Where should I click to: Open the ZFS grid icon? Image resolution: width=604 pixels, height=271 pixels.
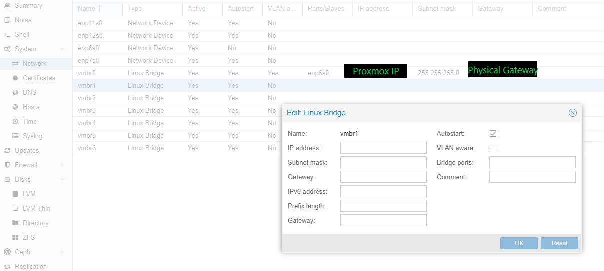pos(15,238)
